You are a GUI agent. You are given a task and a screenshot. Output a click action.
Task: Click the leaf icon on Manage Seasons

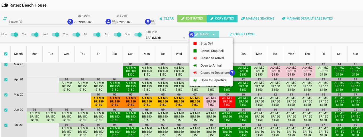[243, 19]
